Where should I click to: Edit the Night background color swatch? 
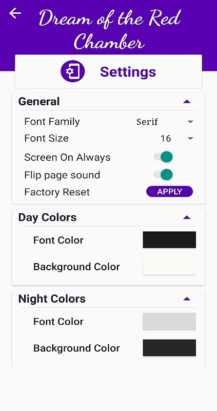click(x=169, y=348)
